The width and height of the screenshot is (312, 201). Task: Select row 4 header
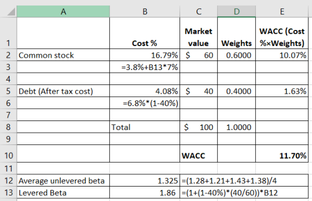point(8,79)
